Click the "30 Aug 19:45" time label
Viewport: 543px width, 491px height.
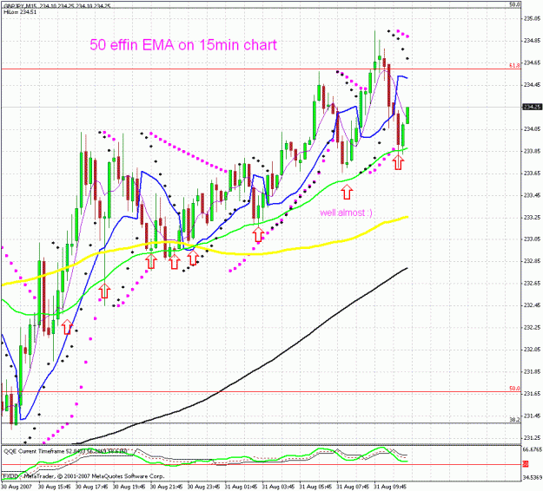tap(129, 487)
